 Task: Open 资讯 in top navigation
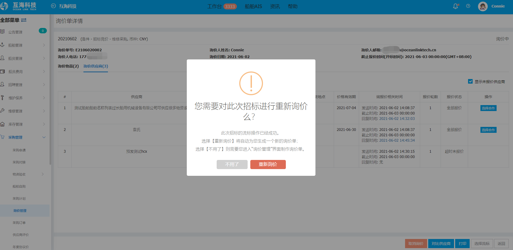[x=275, y=6]
